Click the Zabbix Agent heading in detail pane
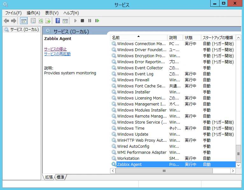 pos(58,39)
